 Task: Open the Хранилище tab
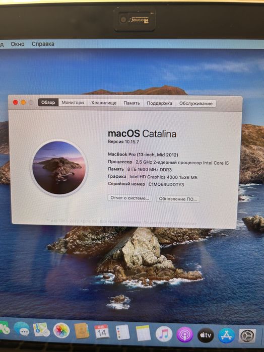coord(104,103)
